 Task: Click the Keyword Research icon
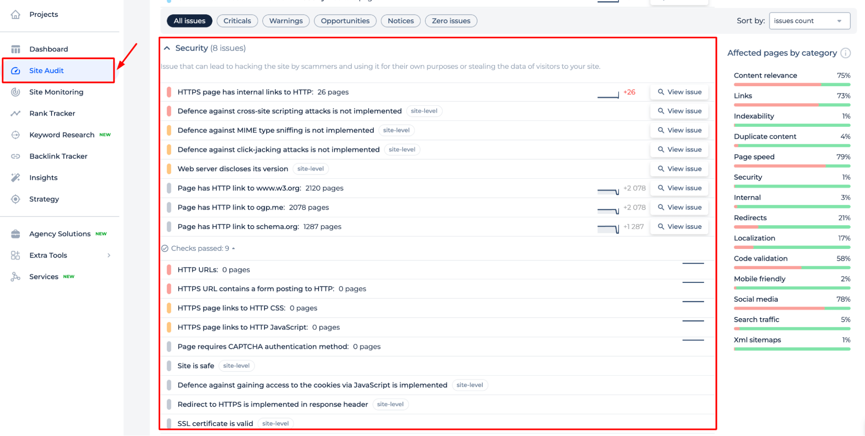pyautogui.click(x=16, y=135)
